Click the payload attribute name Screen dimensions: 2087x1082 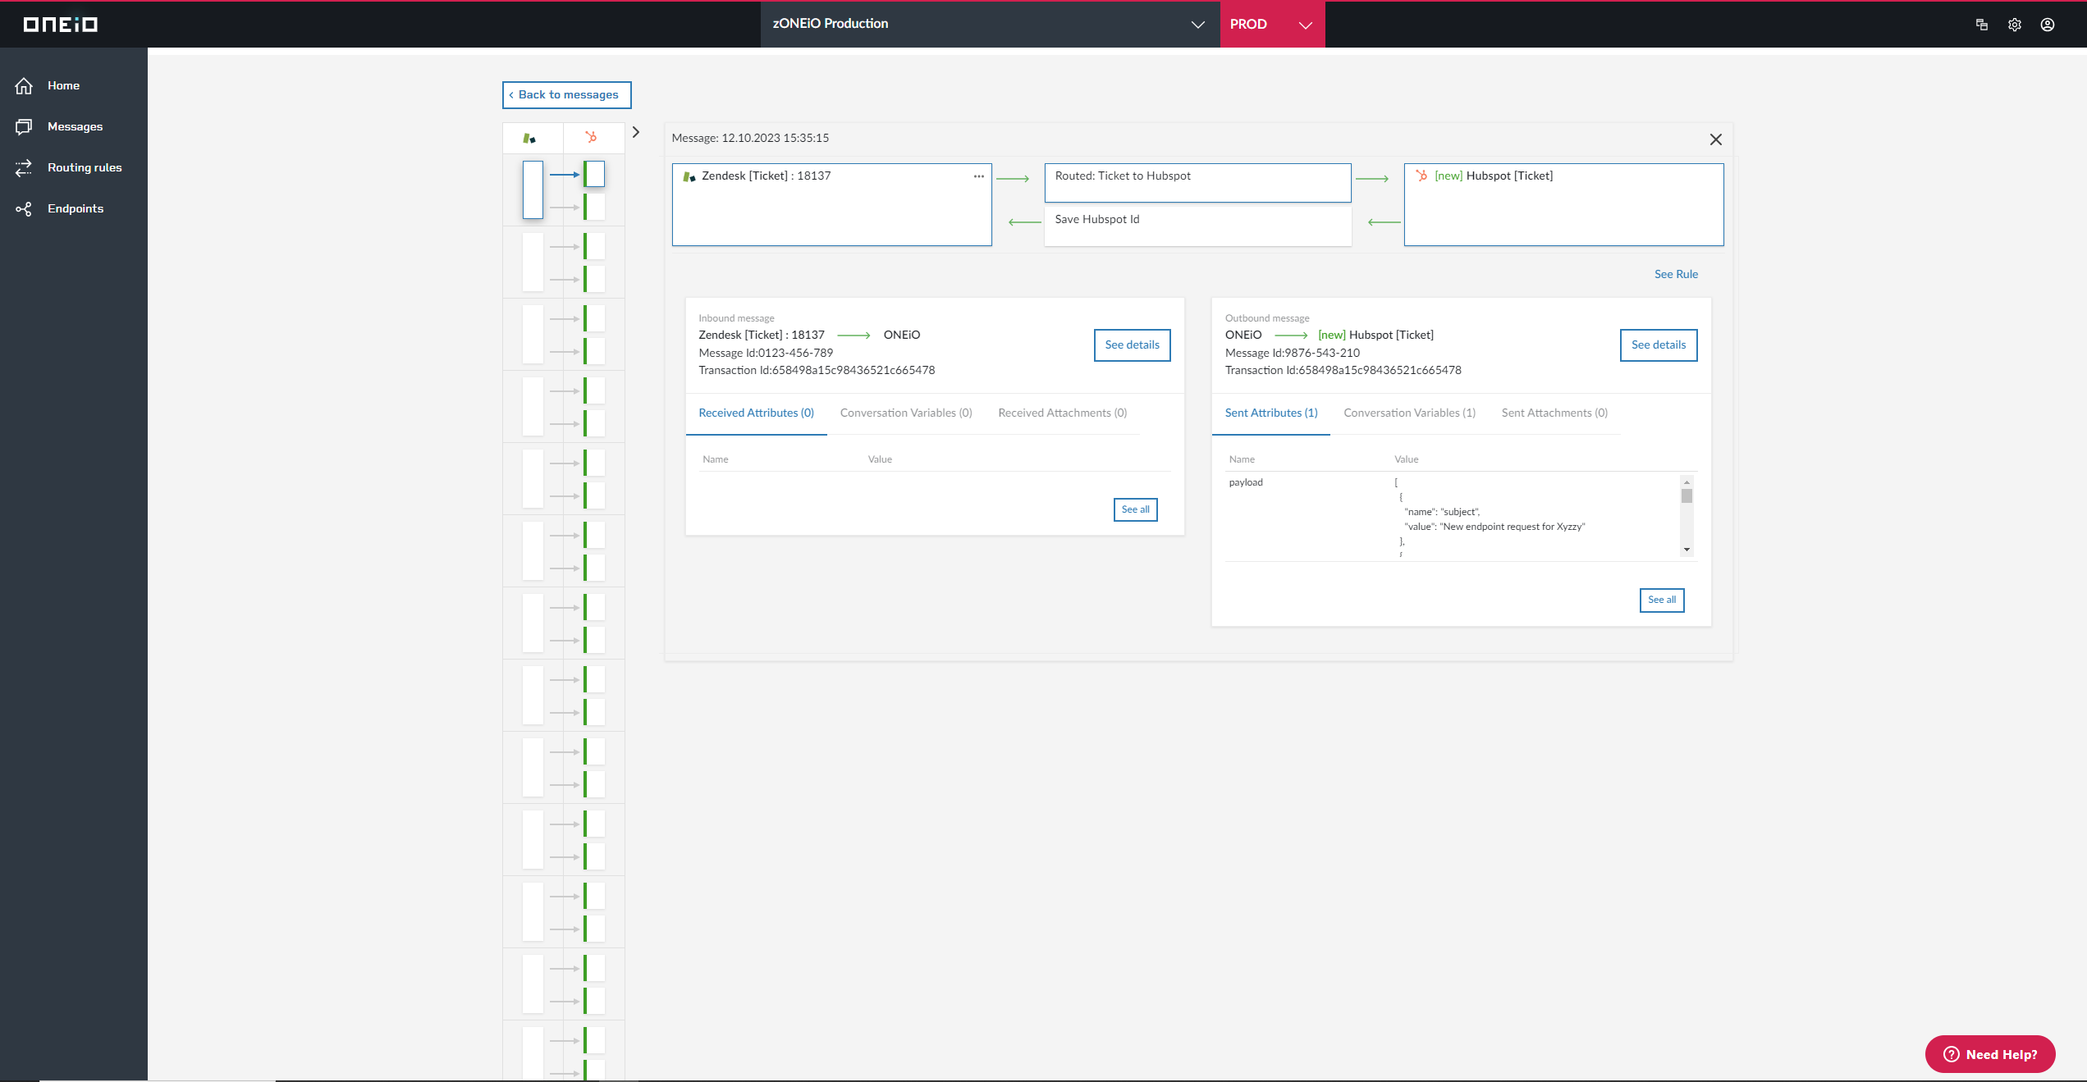(x=1245, y=482)
